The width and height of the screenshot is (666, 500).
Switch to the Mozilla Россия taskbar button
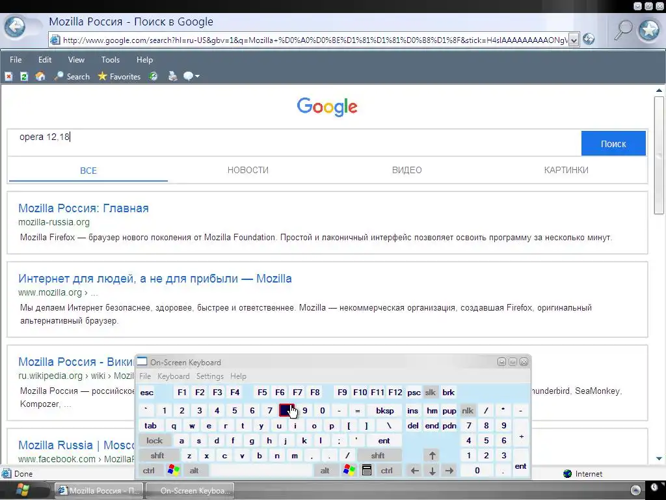(x=100, y=491)
